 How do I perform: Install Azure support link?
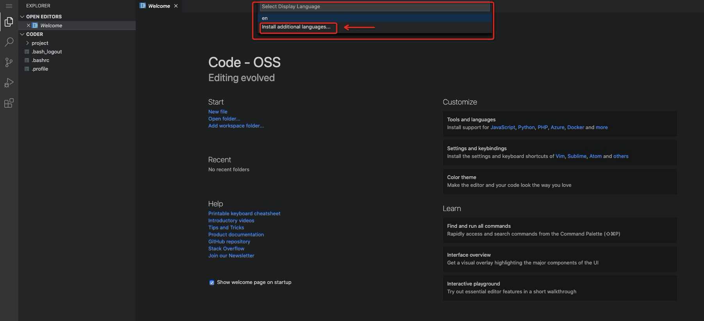[557, 127]
